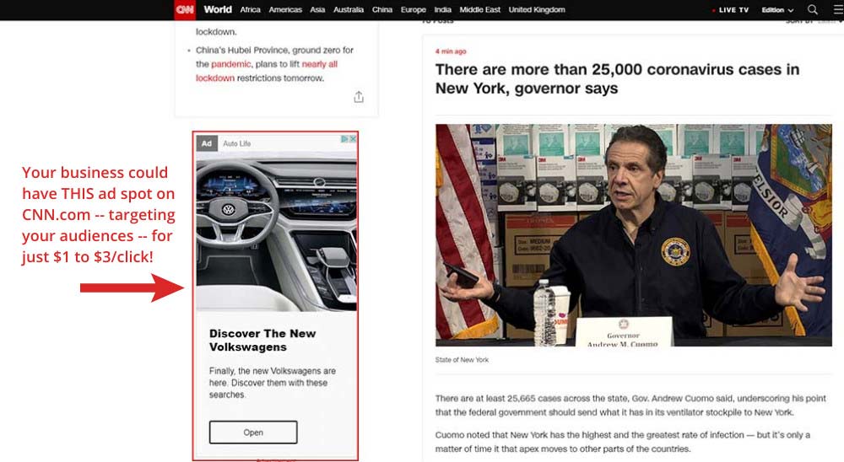Click the Open button in the ad
The width and height of the screenshot is (844, 462).
click(x=253, y=432)
